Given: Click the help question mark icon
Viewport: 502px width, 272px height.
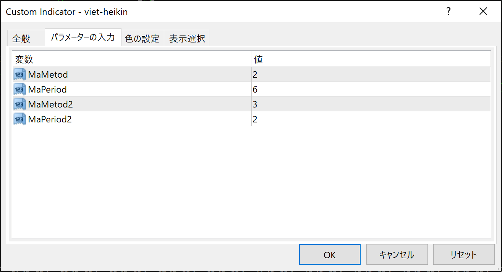Looking at the screenshot, I should (449, 12).
